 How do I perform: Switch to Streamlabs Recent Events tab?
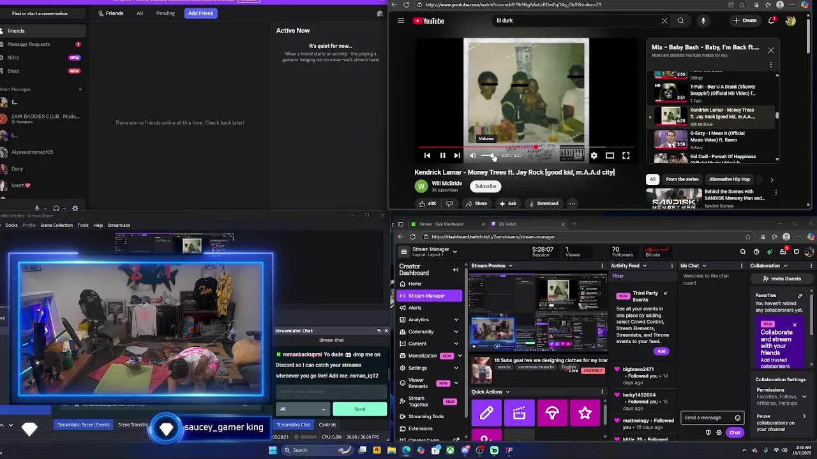click(83, 425)
